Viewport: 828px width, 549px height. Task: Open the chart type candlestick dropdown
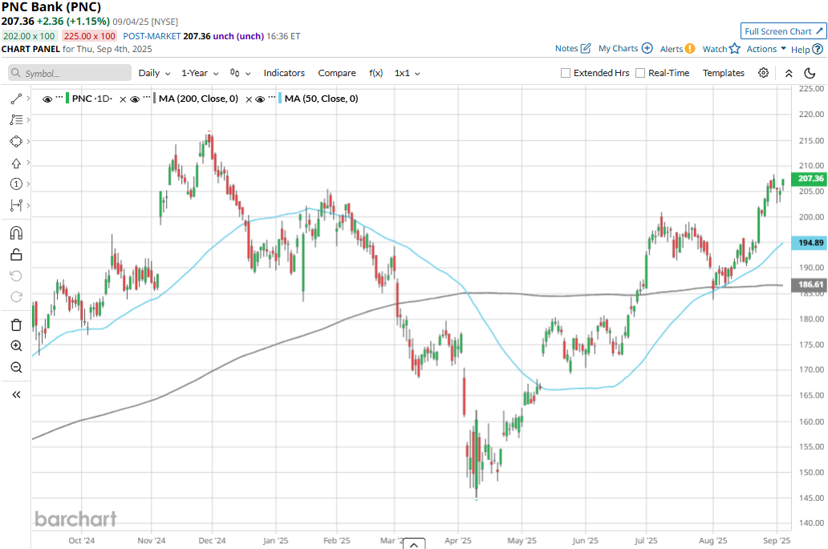(240, 73)
